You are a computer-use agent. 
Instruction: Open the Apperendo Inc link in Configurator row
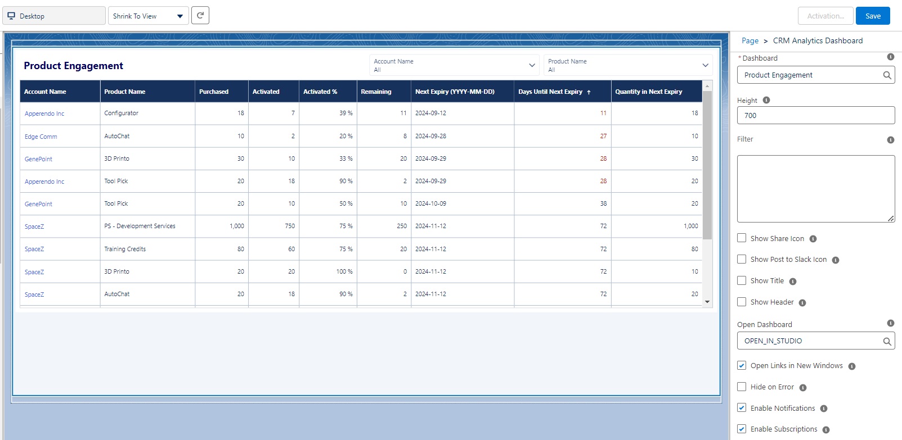tap(44, 114)
